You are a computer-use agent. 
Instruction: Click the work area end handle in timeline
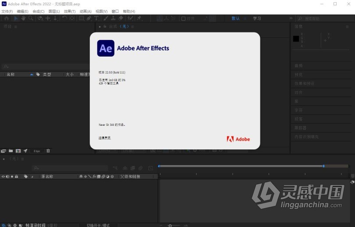pos(323,166)
